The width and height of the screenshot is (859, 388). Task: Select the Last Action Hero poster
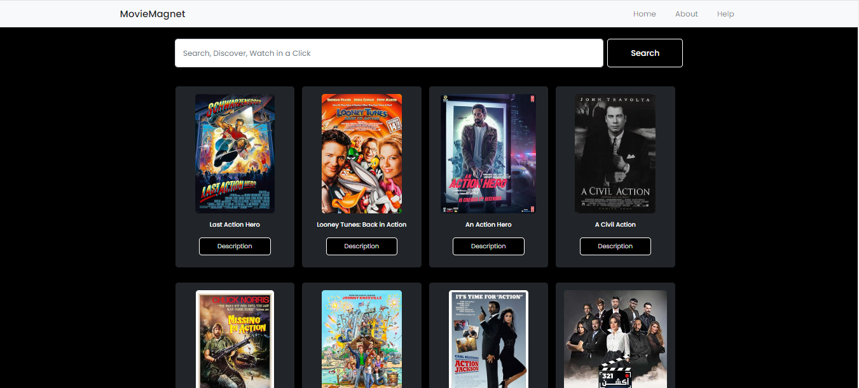click(x=235, y=154)
